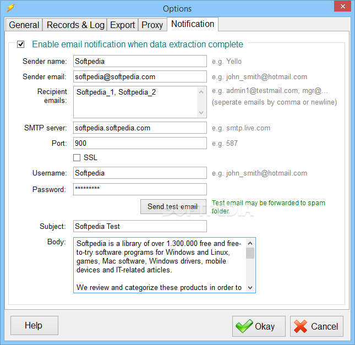Image resolution: width=355 pixels, height=345 pixels.
Task: Click the Port field containing 900
Action: pos(140,143)
